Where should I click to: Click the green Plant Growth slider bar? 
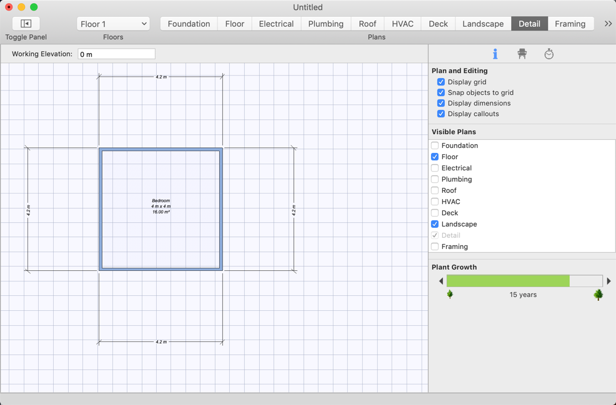[x=524, y=281]
